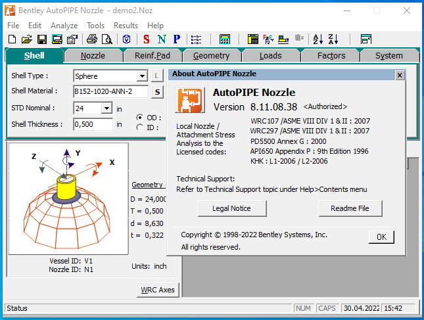Sort ascending with the A-Z icon
Image resolution: width=424 pixels, height=320 pixels.
(318, 39)
